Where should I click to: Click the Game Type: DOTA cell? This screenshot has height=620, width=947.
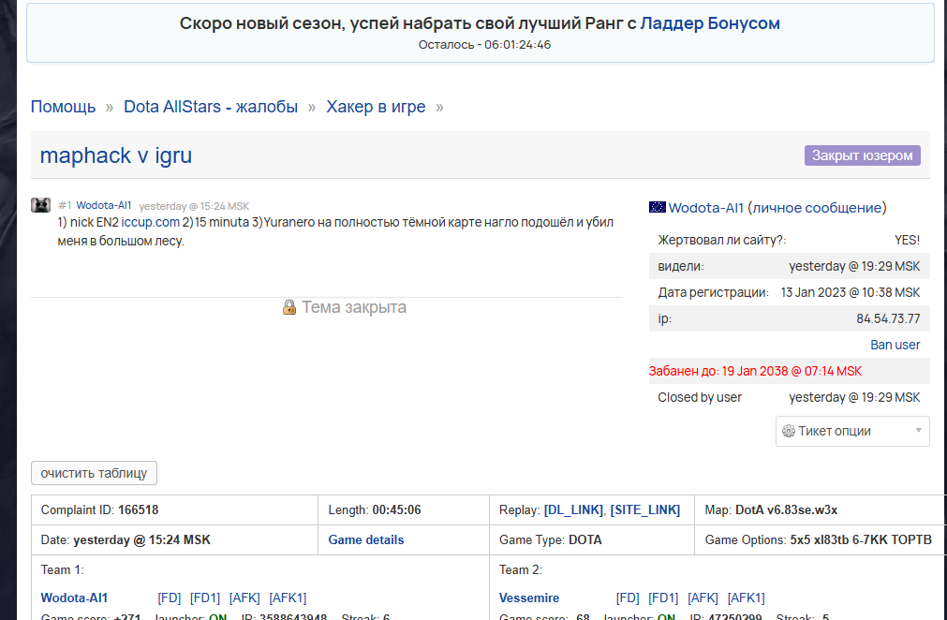592,539
